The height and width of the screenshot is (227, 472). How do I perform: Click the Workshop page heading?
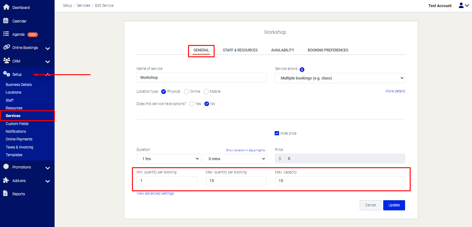(x=275, y=32)
